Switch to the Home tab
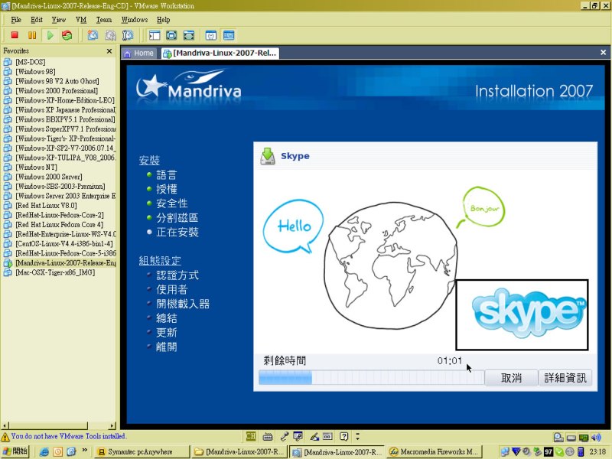This screenshot has height=459, width=612. [139, 53]
